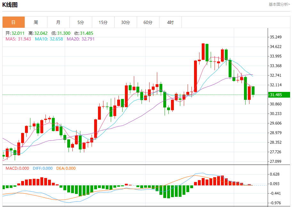Image resolution: width=292 pixels, height=207 pixels.
Task: Click the MA20: 32.791 legend label
Action: point(81,39)
